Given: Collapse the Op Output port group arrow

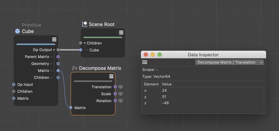Looking at the screenshot, I should 54,50.
